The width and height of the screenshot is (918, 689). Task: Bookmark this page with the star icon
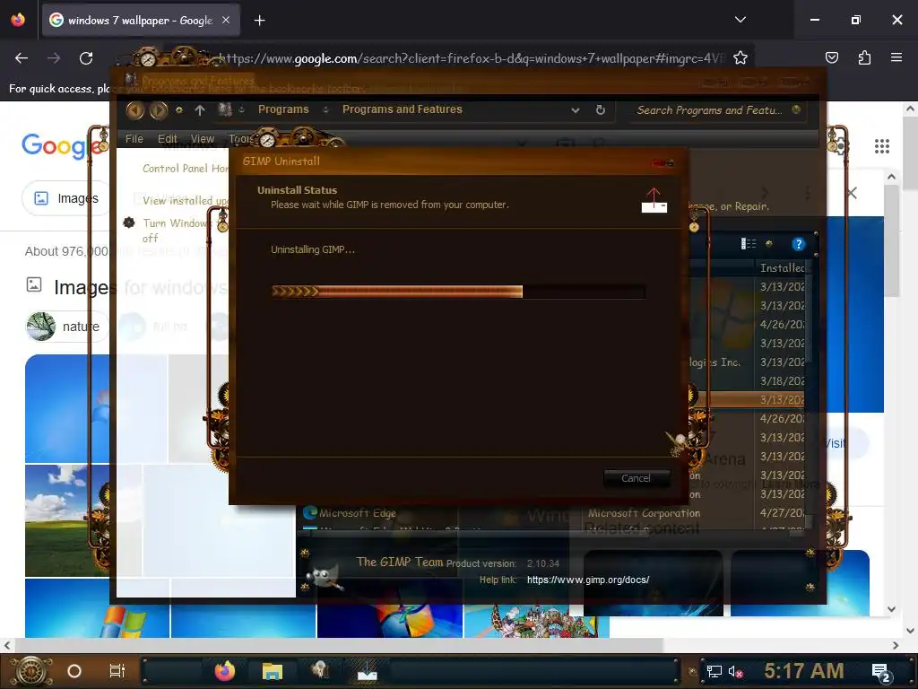tap(740, 58)
